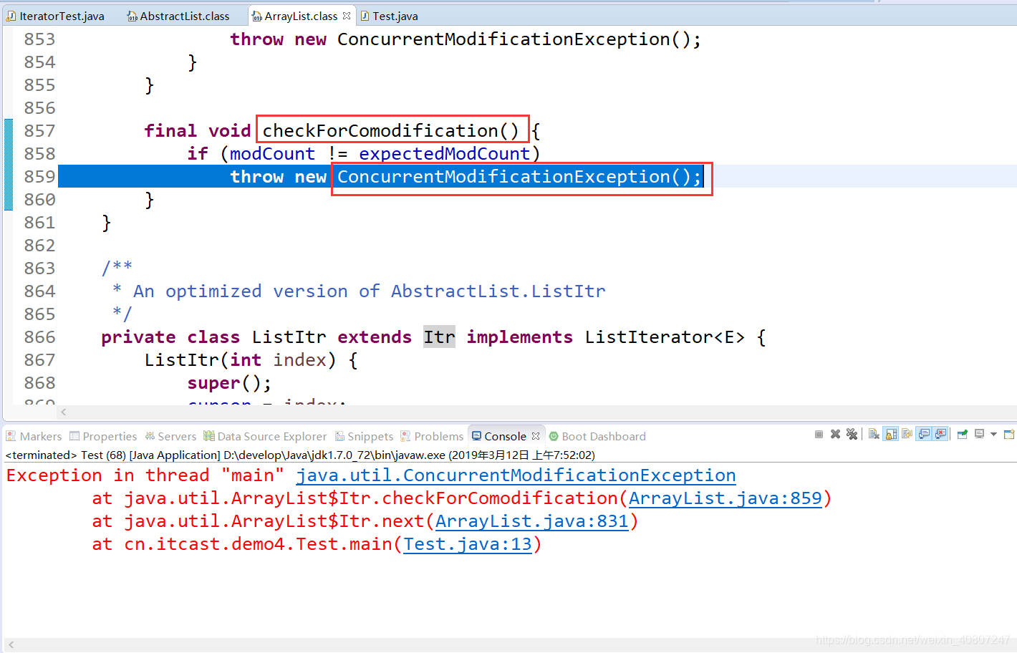This screenshot has height=653, width=1017.
Task: Toggle Show Console on standard error change
Action: 940,434
